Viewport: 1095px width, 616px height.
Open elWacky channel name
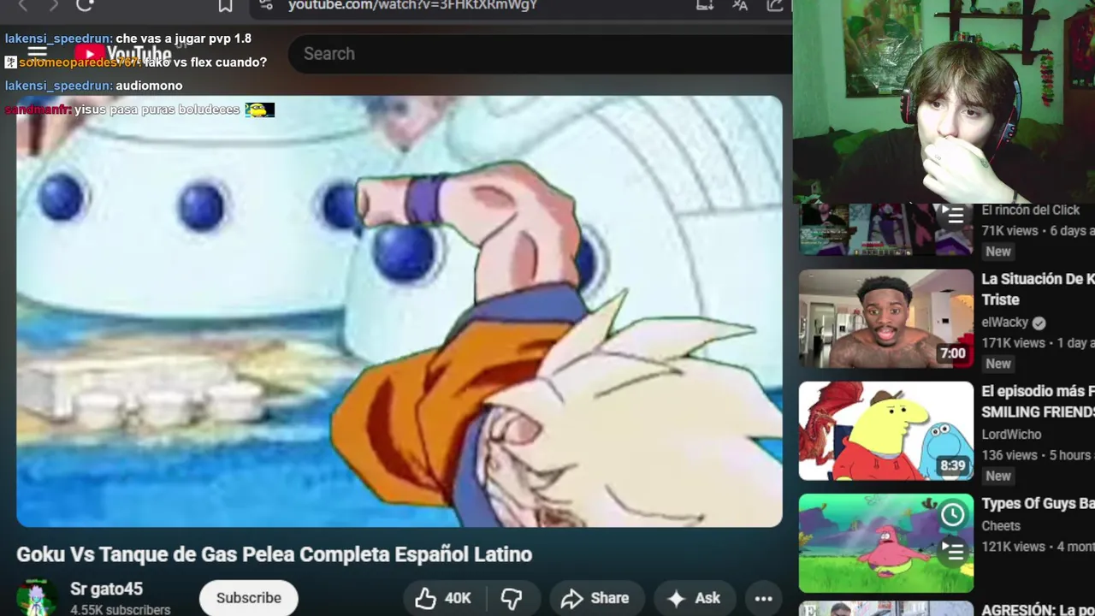pyautogui.click(x=1004, y=323)
